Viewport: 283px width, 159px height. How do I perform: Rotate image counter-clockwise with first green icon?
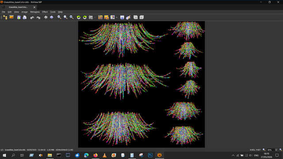(x=79, y=17)
